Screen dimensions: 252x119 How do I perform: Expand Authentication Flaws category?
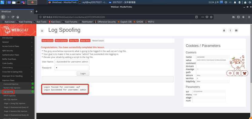pyautogui.click(x=17, y=55)
